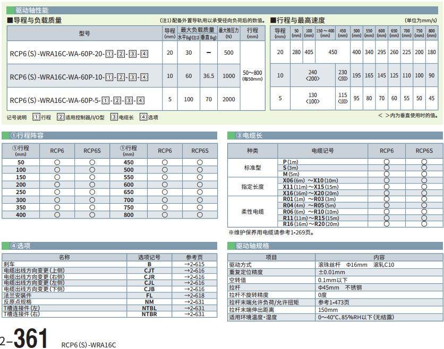Click option code NM
Image resolution: width=444 pixels, height=349 pixels.
(149, 302)
